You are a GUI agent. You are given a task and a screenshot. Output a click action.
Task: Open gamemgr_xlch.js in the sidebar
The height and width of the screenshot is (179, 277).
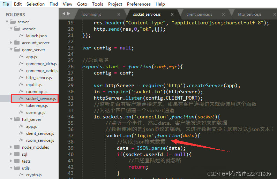pos(41,64)
